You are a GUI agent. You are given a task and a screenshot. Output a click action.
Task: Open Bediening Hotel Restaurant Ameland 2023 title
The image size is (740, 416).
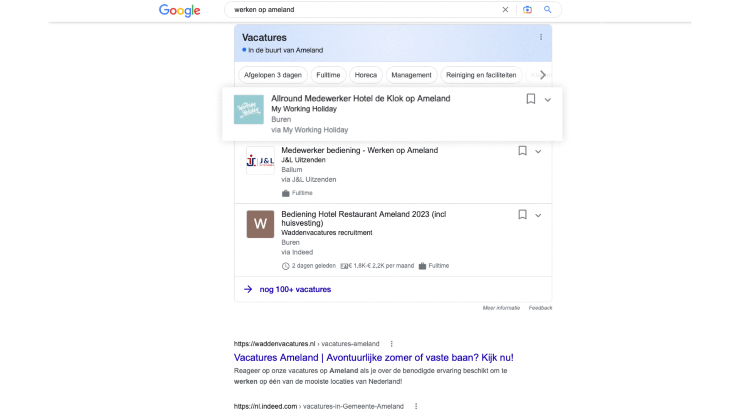[363, 218]
